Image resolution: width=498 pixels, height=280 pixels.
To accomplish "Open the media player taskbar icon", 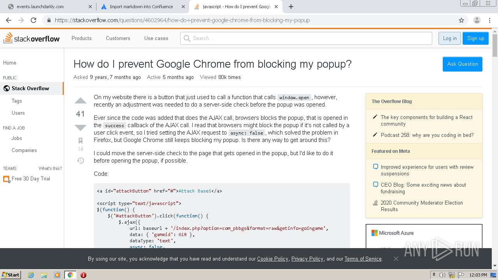I will point(57,275).
